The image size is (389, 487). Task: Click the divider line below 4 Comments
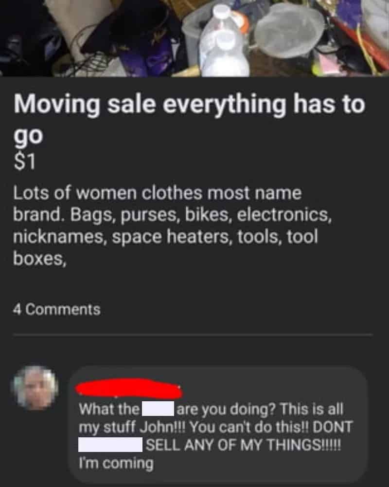tap(193, 335)
